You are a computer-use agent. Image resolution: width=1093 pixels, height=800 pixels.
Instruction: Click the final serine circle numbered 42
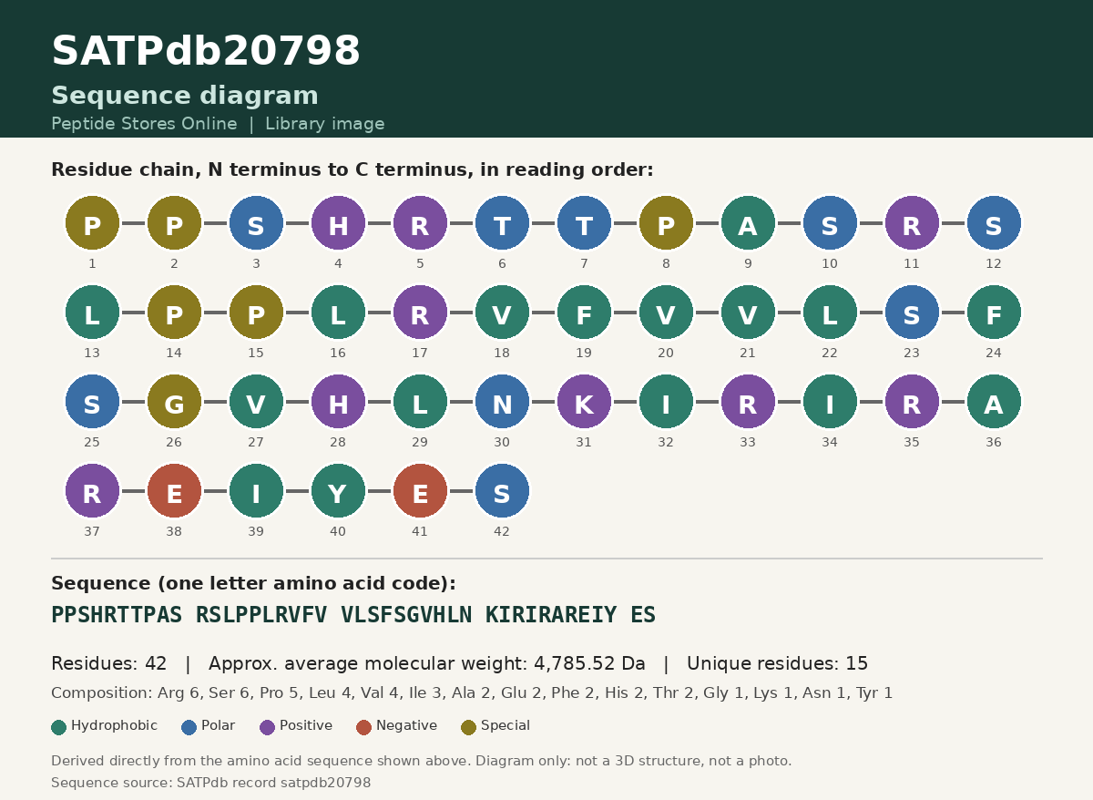502,491
